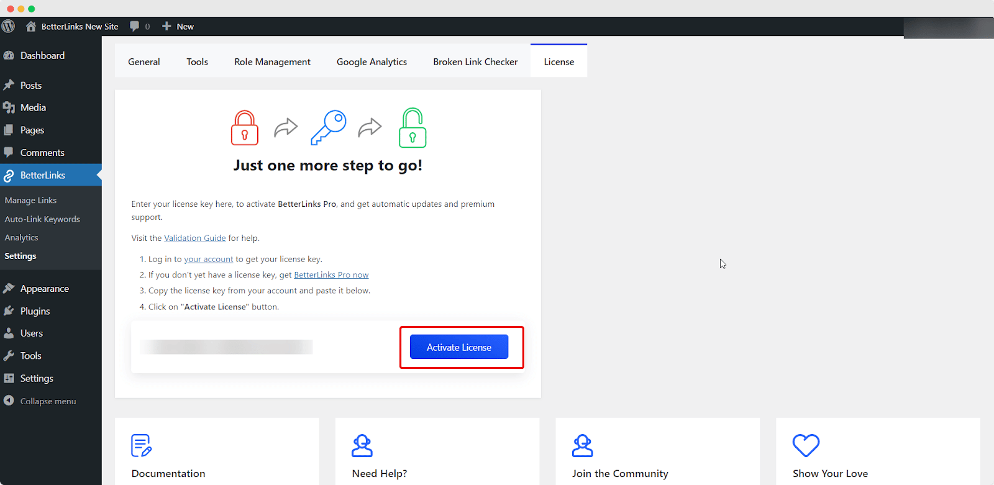Switch to the Tools tab
Image resolution: width=994 pixels, height=485 pixels.
(197, 61)
